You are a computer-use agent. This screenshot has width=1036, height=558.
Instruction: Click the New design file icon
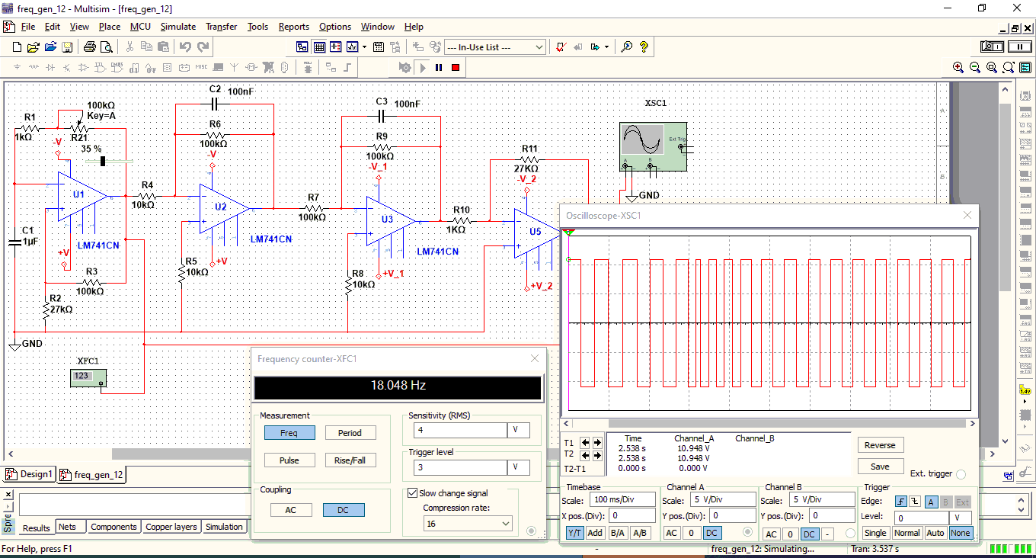[18, 47]
